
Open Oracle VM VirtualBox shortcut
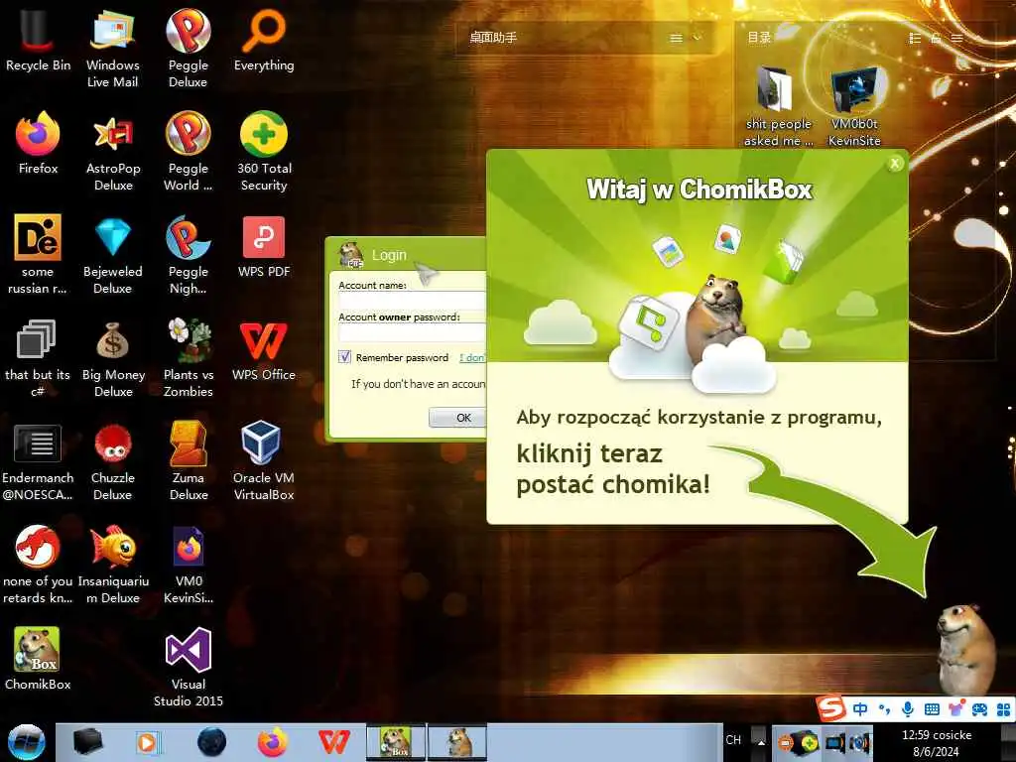coord(264,460)
